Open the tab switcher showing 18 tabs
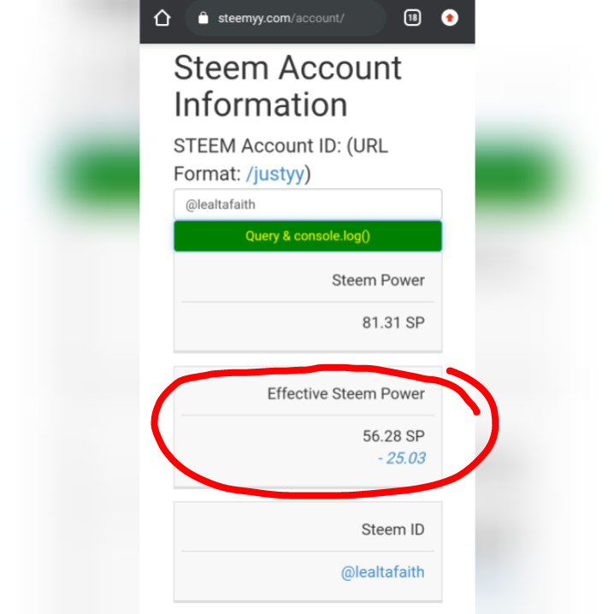 (x=412, y=18)
